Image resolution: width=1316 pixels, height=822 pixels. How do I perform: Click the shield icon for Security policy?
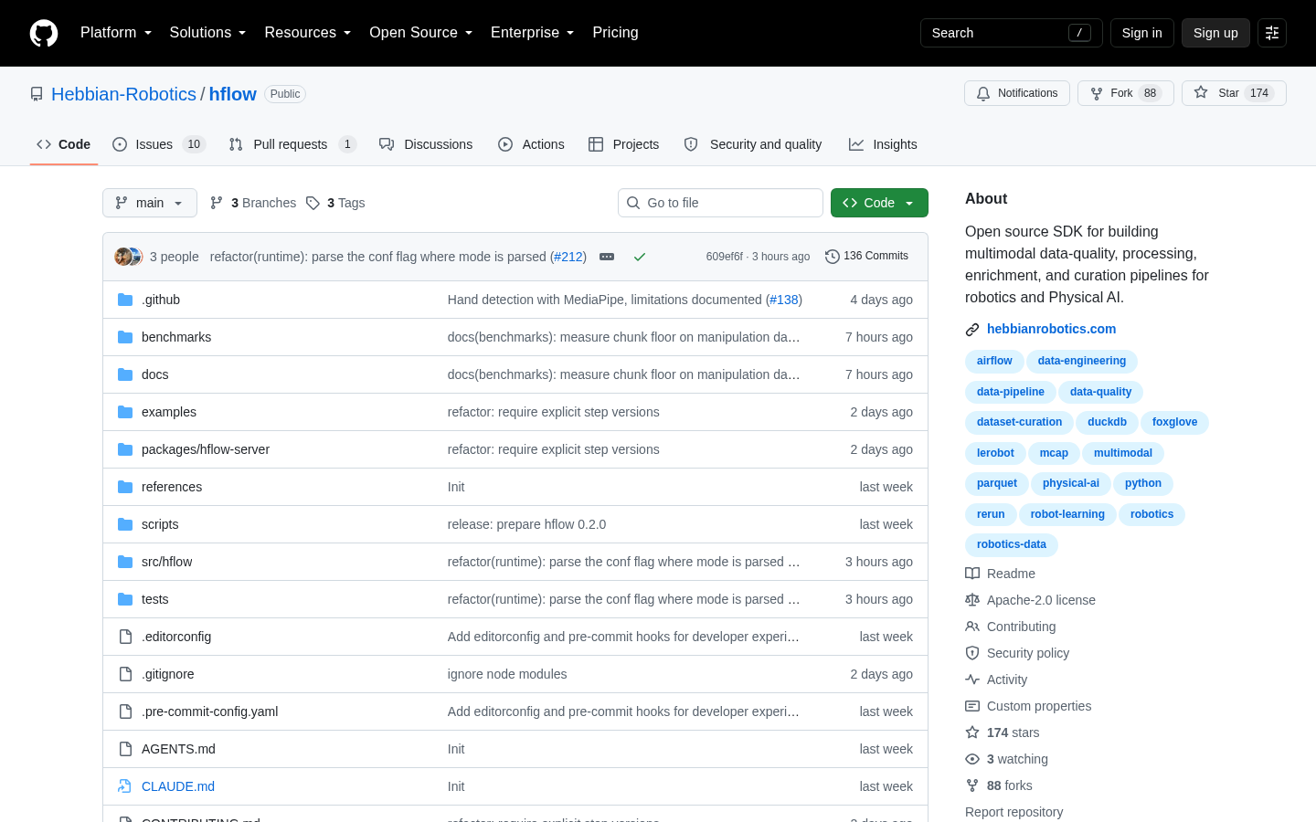point(972,653)
